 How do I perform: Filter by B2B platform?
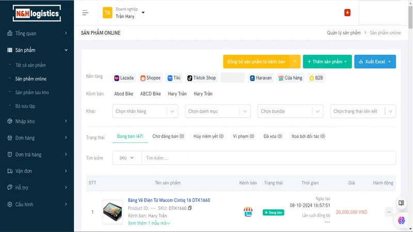[x=316, y=78]
